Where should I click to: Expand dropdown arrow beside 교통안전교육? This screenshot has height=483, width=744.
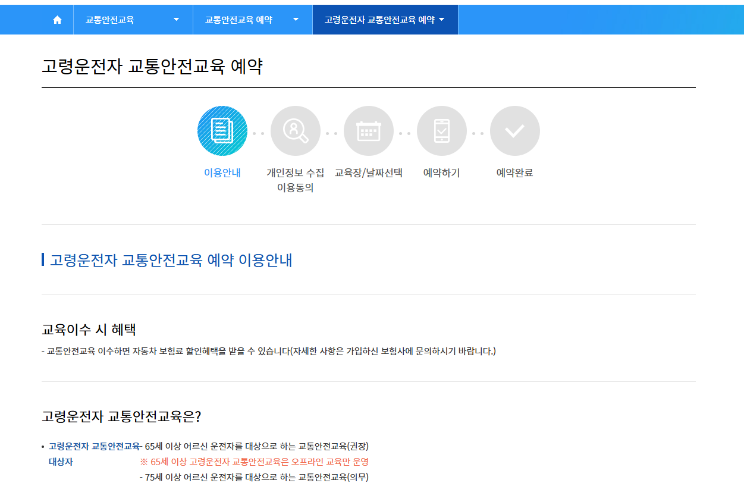pyautogui.click(x=176, y=20)
